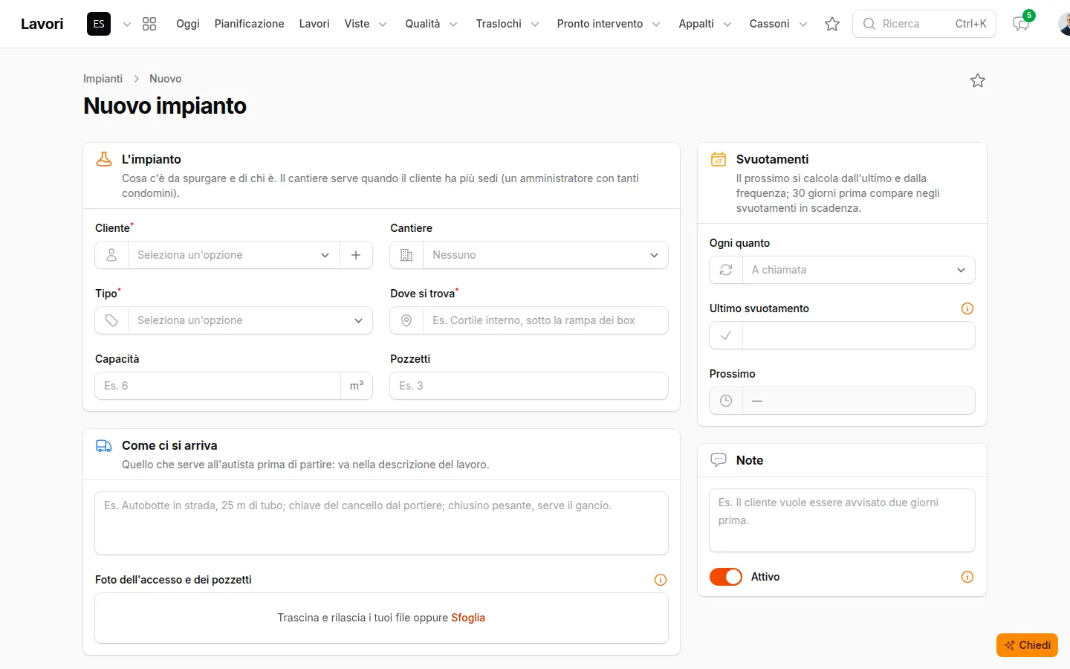The width and height of the screenshot is (1070, 669).
Task: Click the truck icon beside Come ci si arriva
Action: pyautogui.click(x=104, y=445)
